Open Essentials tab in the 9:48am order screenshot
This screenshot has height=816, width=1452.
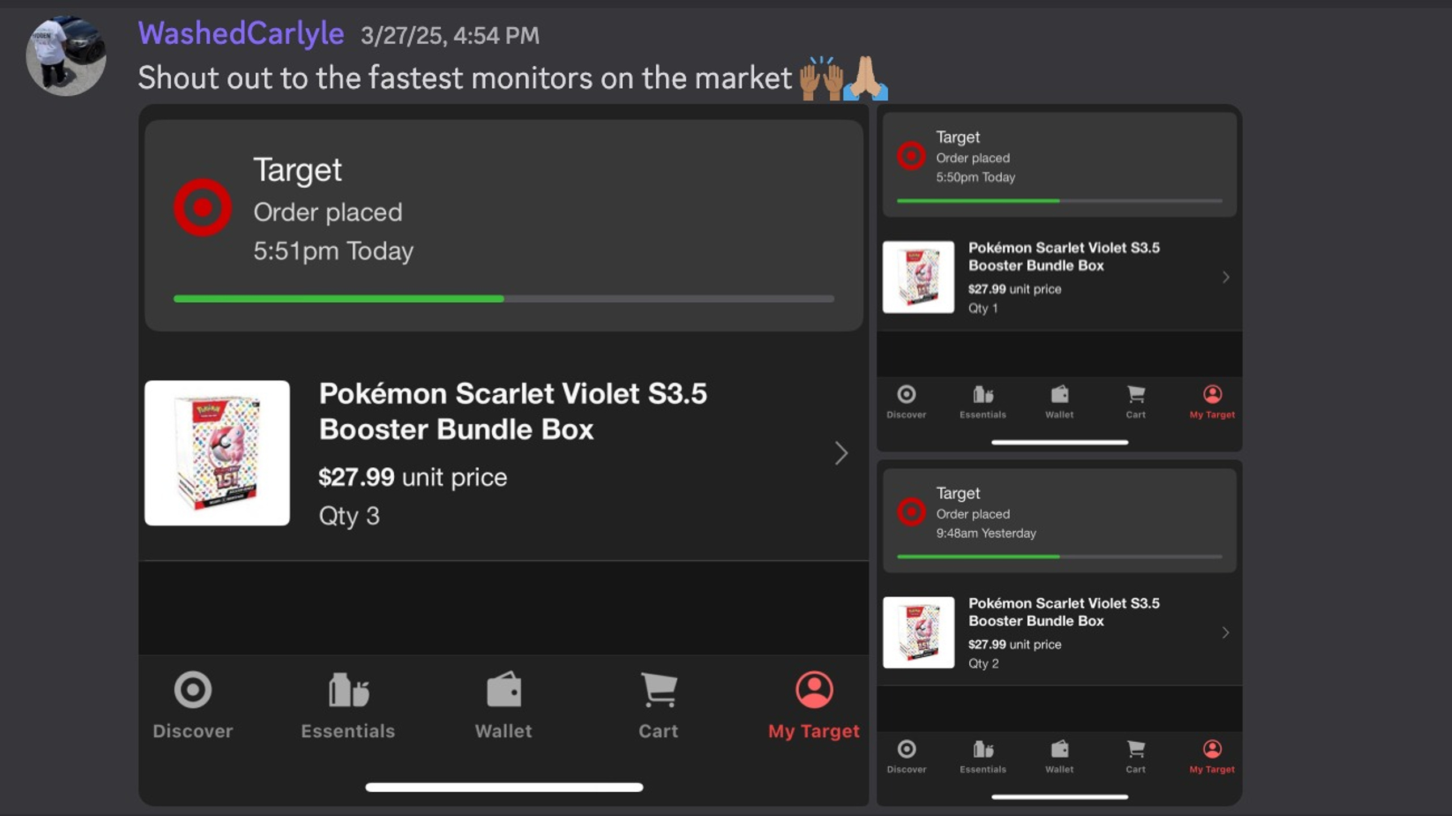coord(983,757)
